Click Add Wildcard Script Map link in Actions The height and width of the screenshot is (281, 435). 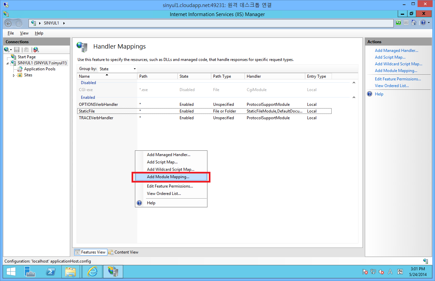(x=398, y=64)
